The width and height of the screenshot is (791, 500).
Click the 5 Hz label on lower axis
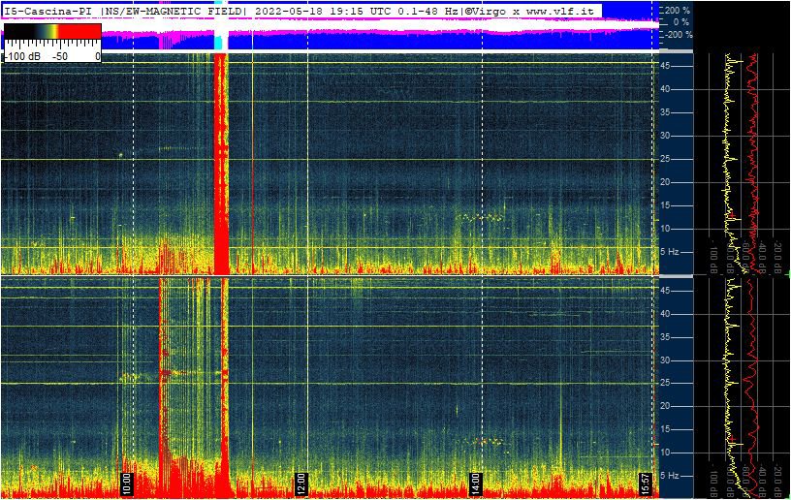pos(669,476)
